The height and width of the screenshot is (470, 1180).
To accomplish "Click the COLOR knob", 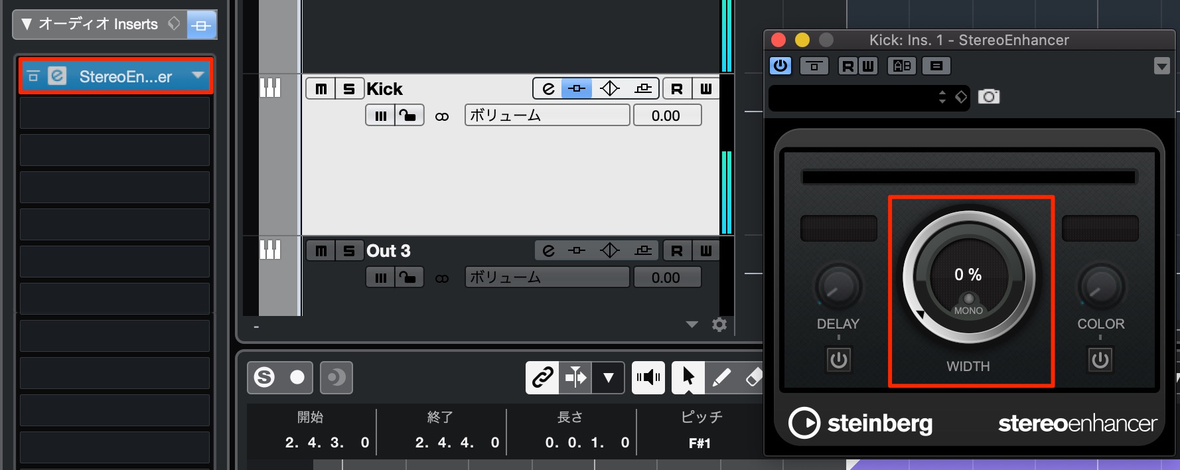I will click(1101, 287).
